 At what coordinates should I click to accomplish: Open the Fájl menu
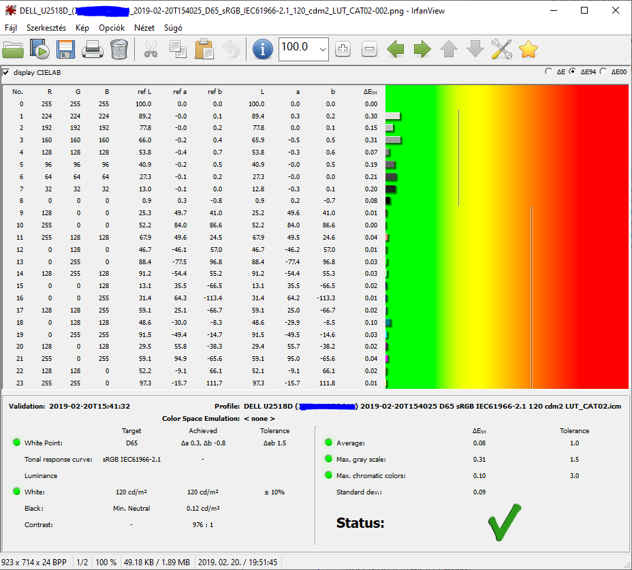pos(11,28)
